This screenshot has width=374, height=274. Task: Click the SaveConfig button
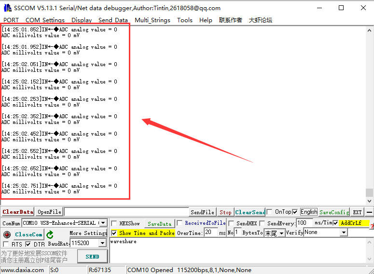[x=334, y=212]
